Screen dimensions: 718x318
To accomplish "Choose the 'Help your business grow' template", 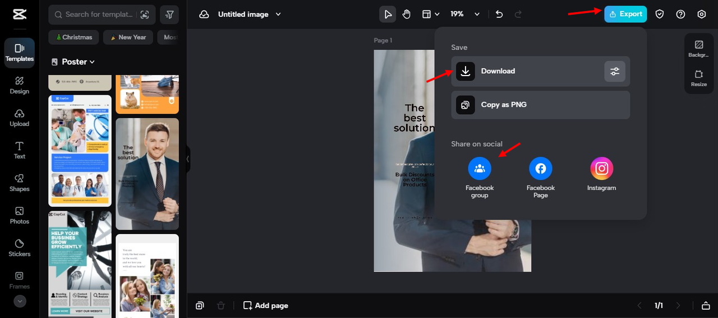I will pyautogui.click(x=80, y=264).
